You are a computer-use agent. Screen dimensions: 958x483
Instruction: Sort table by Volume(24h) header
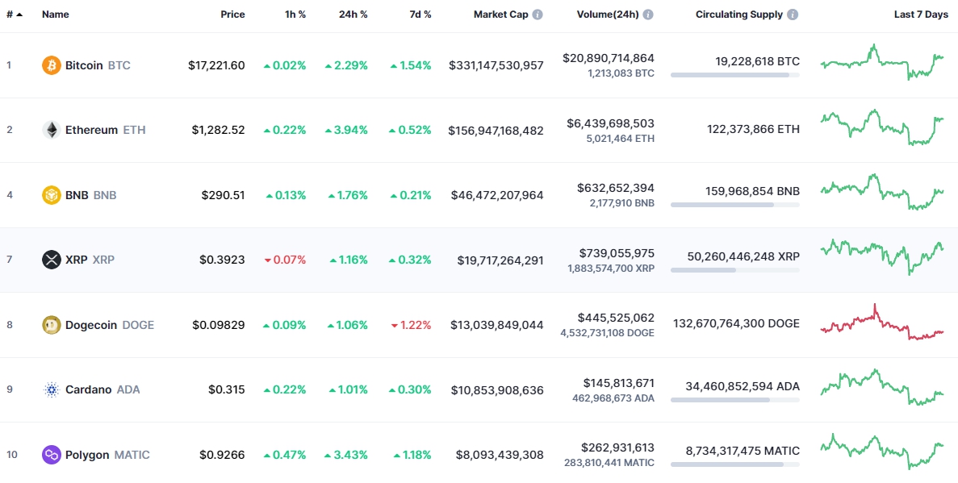[608, 15]
